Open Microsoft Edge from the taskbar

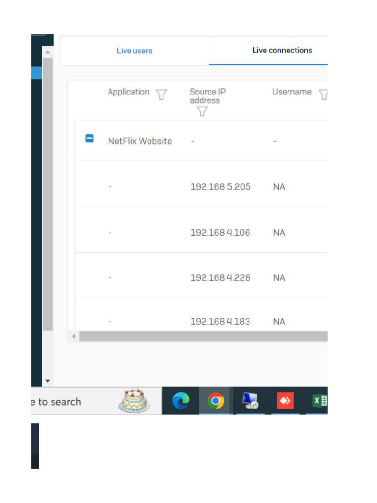tap(181, 401)
